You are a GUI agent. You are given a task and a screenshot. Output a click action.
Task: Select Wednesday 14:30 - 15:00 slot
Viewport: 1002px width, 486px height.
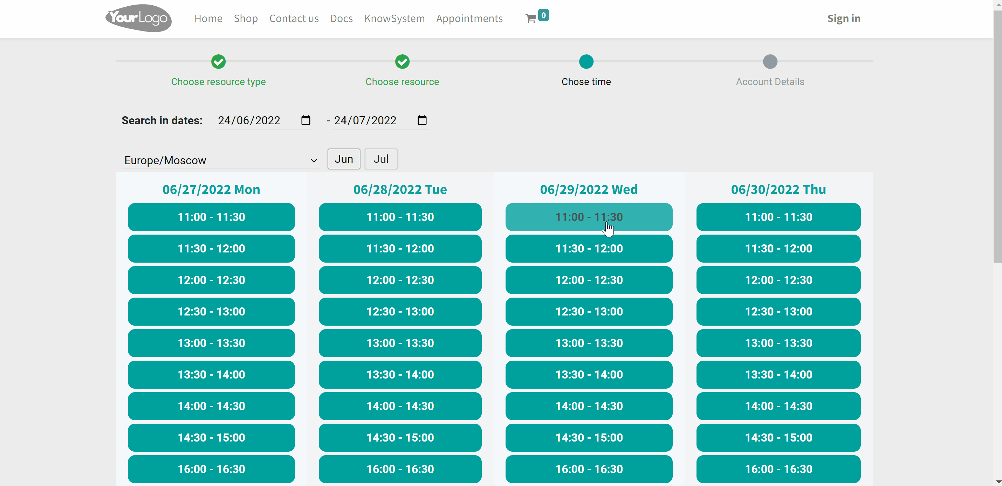pos(589,437)
